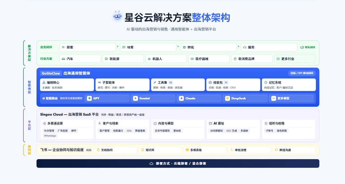Click the 审批流程 icon

(x=232, y=150)
